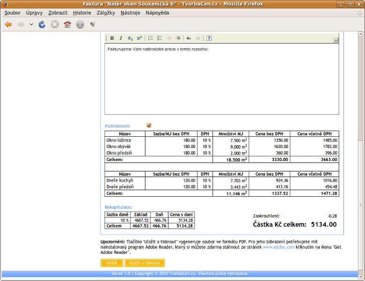The image size is (365, 281).
Task: Select the Okno obývák row name
Action: pos(119,147)
